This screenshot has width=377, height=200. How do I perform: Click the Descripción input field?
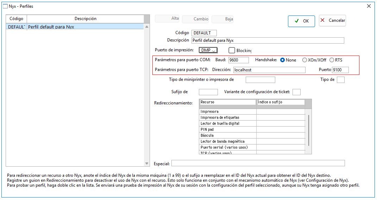pos(268,40)
